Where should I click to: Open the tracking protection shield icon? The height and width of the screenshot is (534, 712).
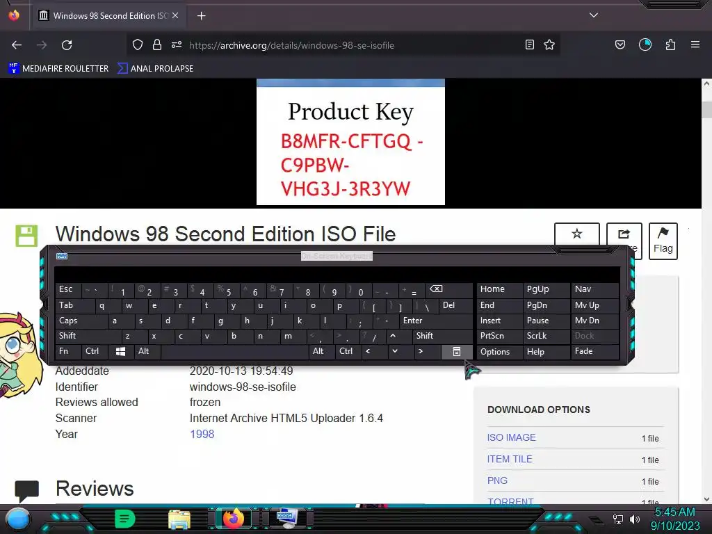(138, 44)
